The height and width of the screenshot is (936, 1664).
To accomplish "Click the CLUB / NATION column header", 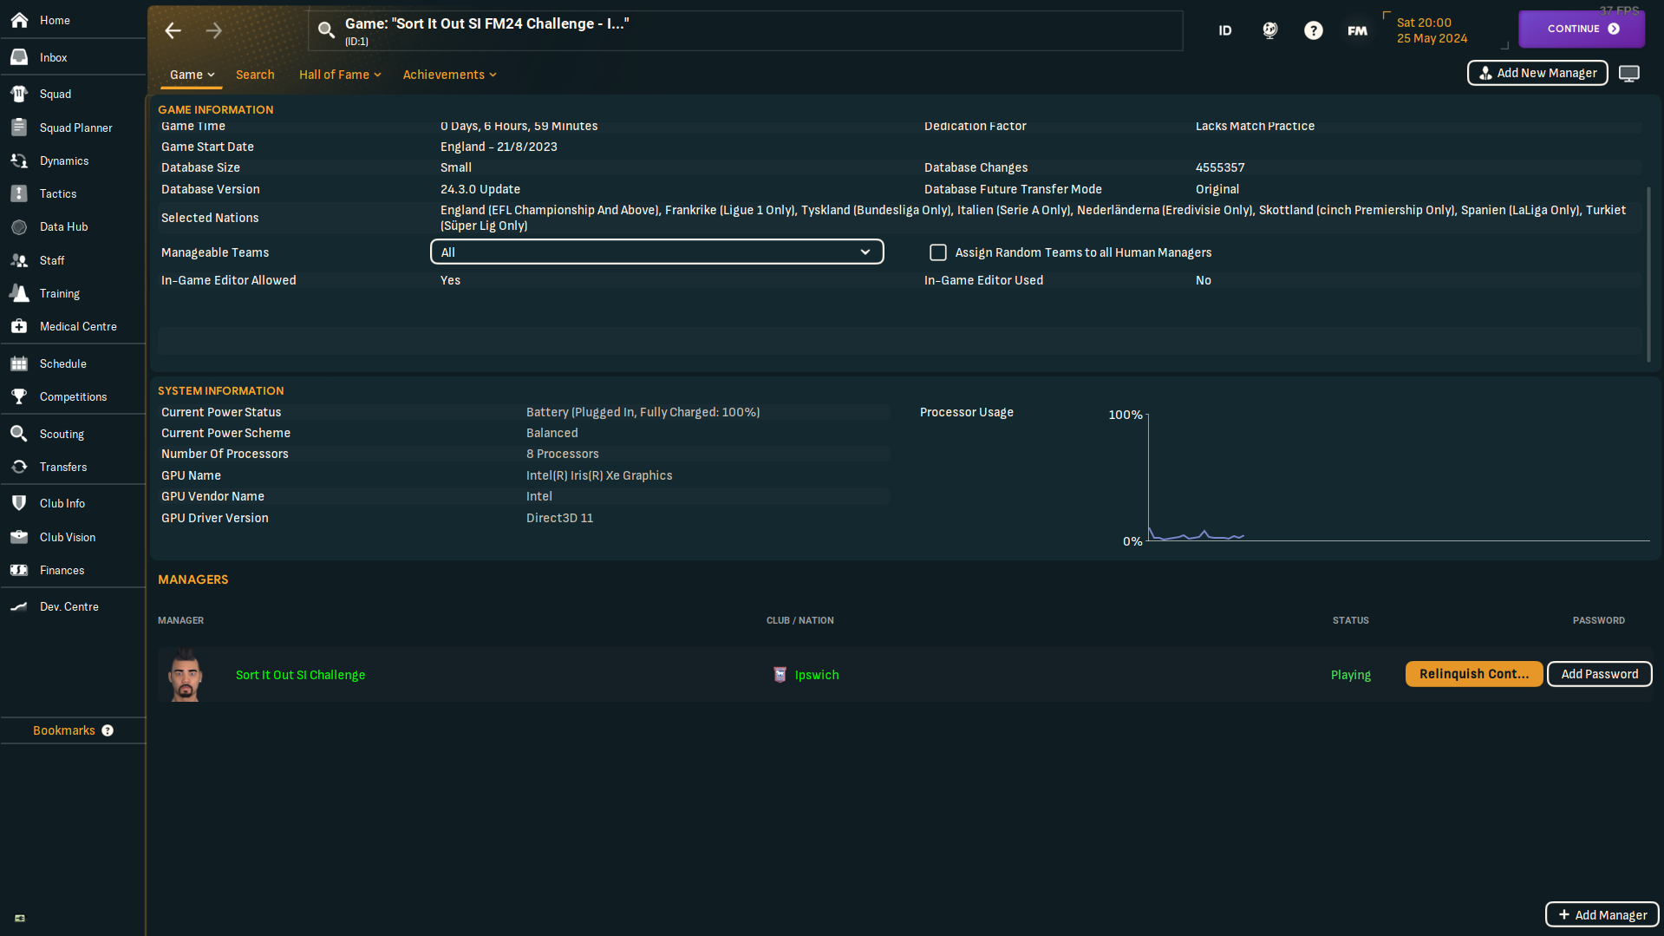I will (799, 620).
